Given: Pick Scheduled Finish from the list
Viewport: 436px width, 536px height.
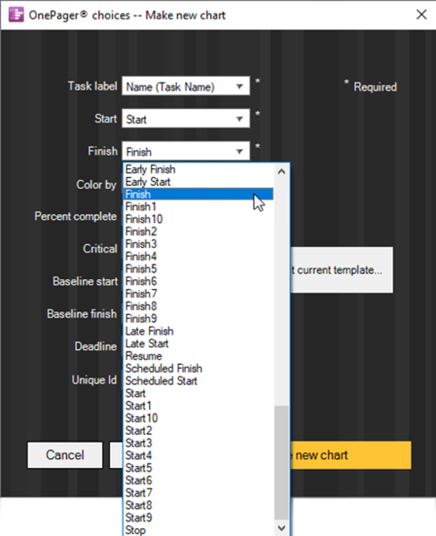Looking at the screenshot, I should point(163,368).
